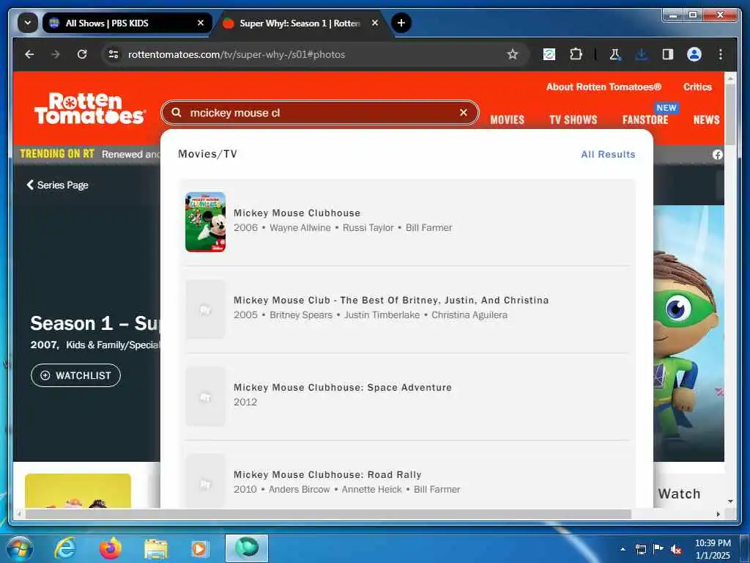The height and width of the screenshot is (563, 750).
Task: Open Windows Media Player in taskbar
Action: [199, 549]
